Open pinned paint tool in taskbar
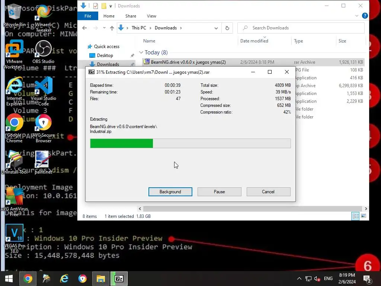 coord(46,279)
